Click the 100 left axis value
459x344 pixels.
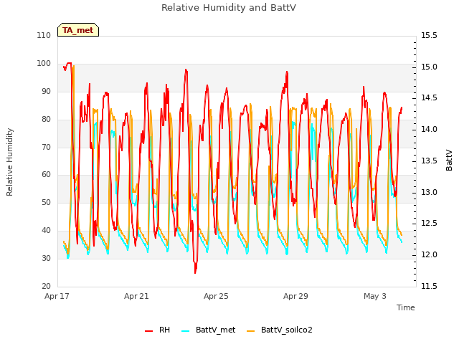[44, 63]
